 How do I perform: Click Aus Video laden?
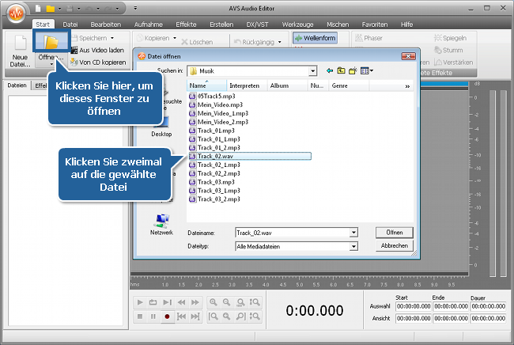98,50
